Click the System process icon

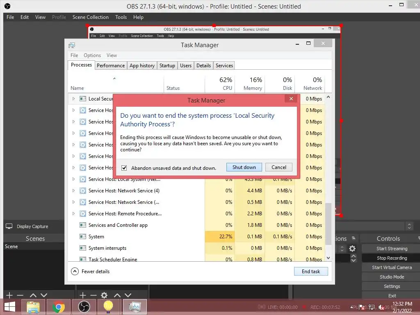click(83, 237)
